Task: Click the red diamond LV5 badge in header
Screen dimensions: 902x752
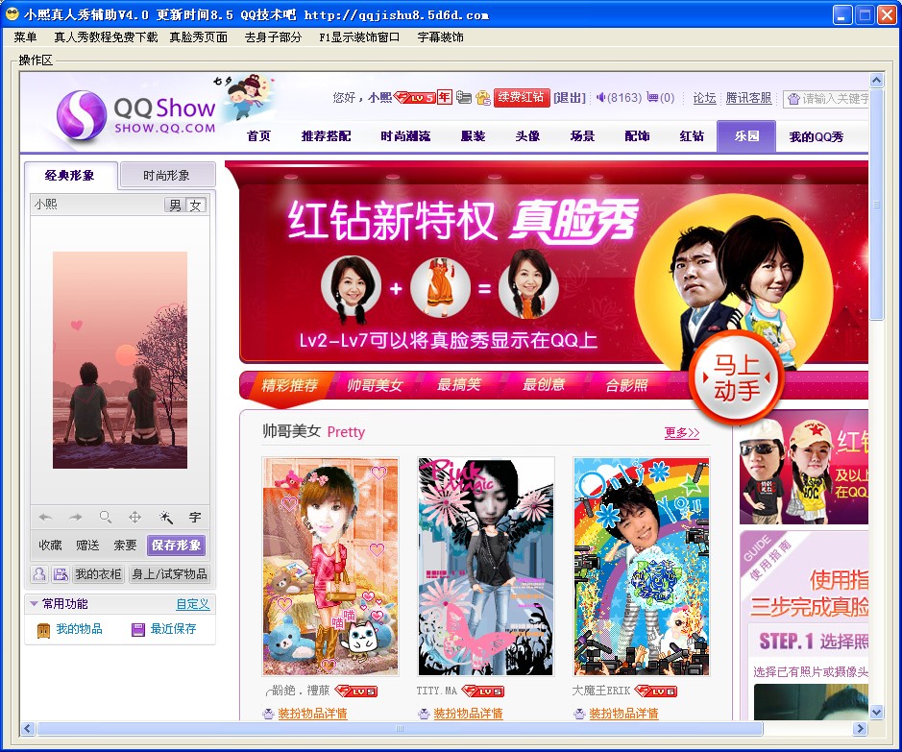Action: [414, 98]
